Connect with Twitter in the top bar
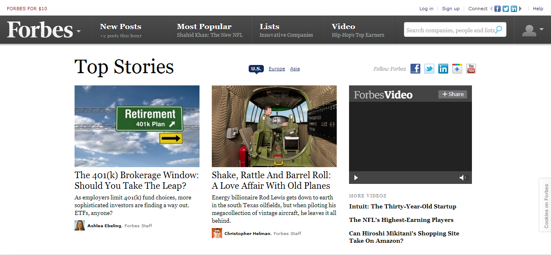 506,9
